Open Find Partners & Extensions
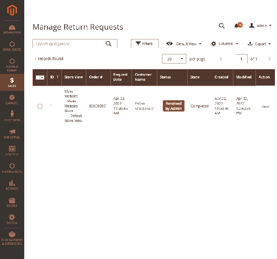The image size is (277, 259). point(12,238)
